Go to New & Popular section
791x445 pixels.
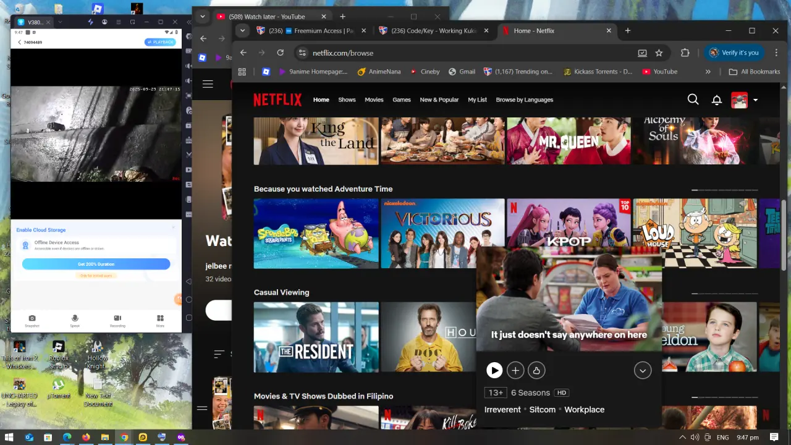tap(439, 100)
